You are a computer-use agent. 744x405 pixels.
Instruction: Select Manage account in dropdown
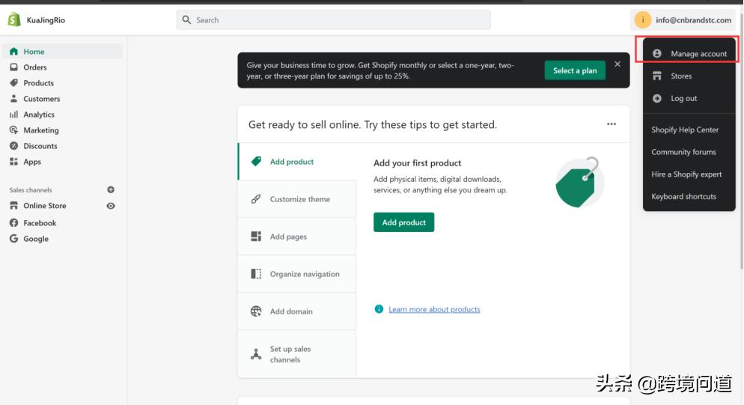[698, 54]
